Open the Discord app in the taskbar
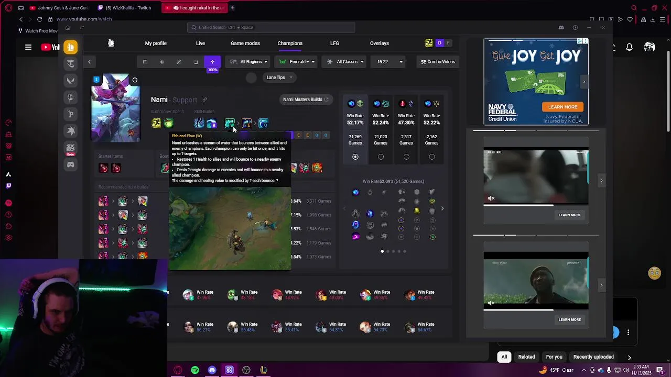The image size is (671, 377). tap(212, 370)
